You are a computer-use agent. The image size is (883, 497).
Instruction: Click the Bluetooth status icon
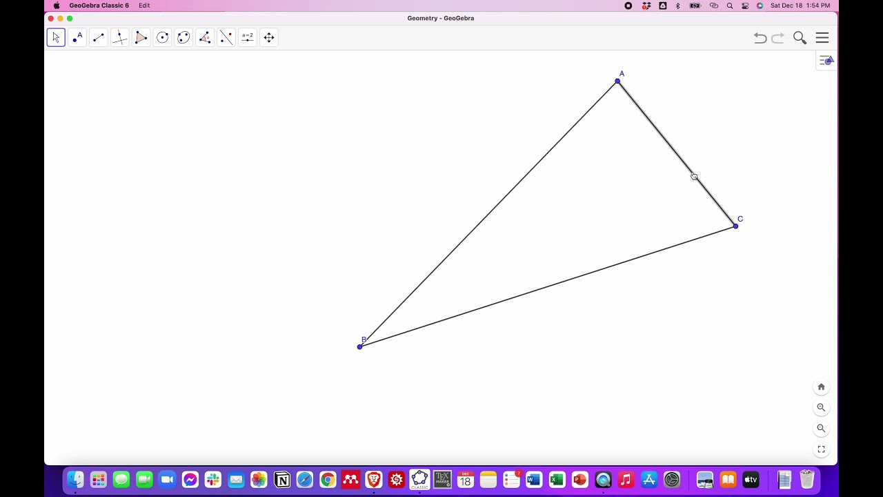pos(678,6)
